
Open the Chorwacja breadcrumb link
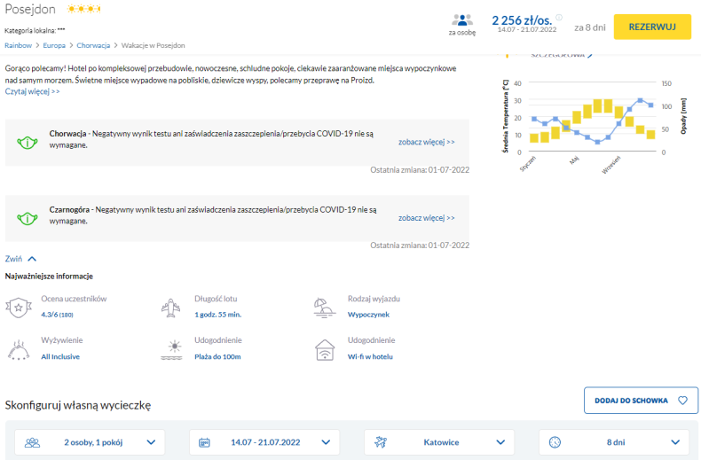(x=93, y=44)
